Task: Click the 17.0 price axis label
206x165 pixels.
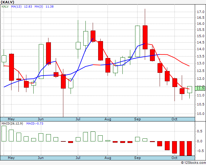Action: coord(200,12)
